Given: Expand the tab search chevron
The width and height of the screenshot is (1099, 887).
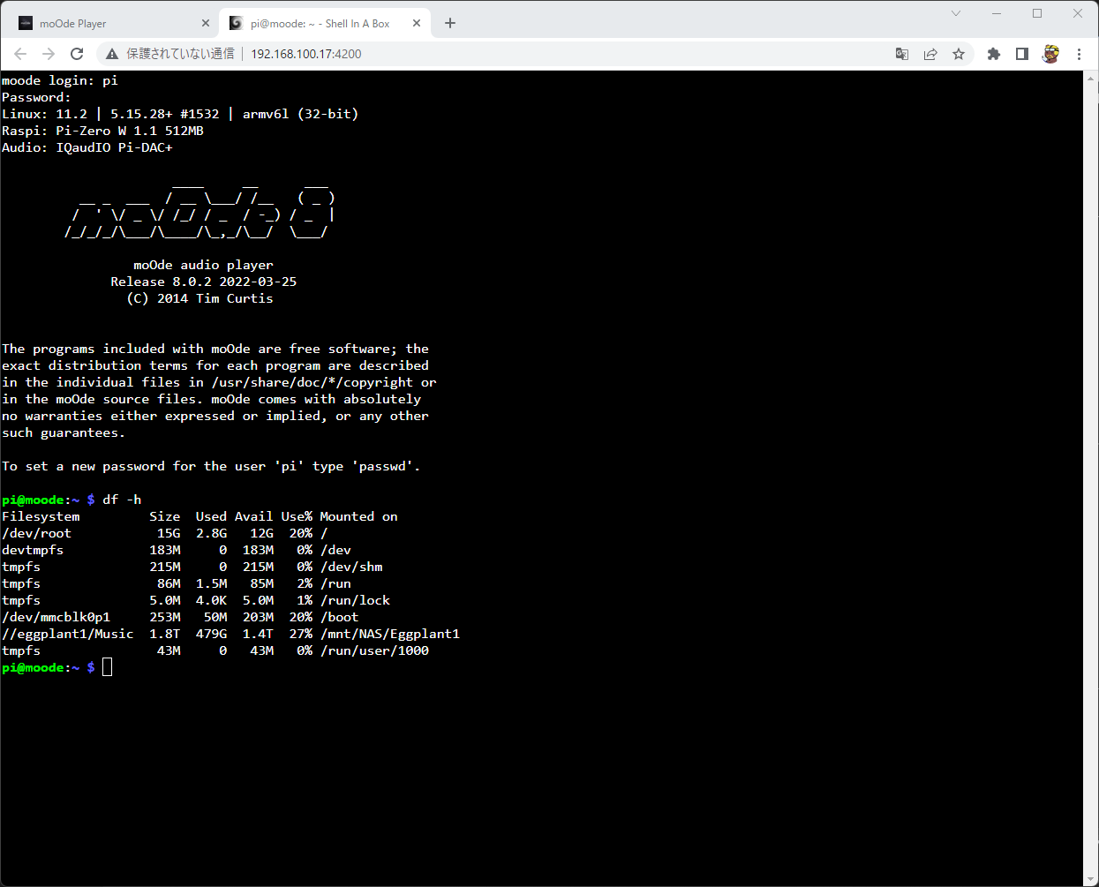Looking at the screenshot, I should [956, 13].
